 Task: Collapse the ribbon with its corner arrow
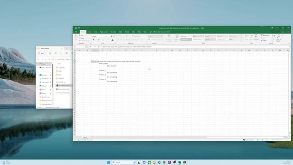289,44
